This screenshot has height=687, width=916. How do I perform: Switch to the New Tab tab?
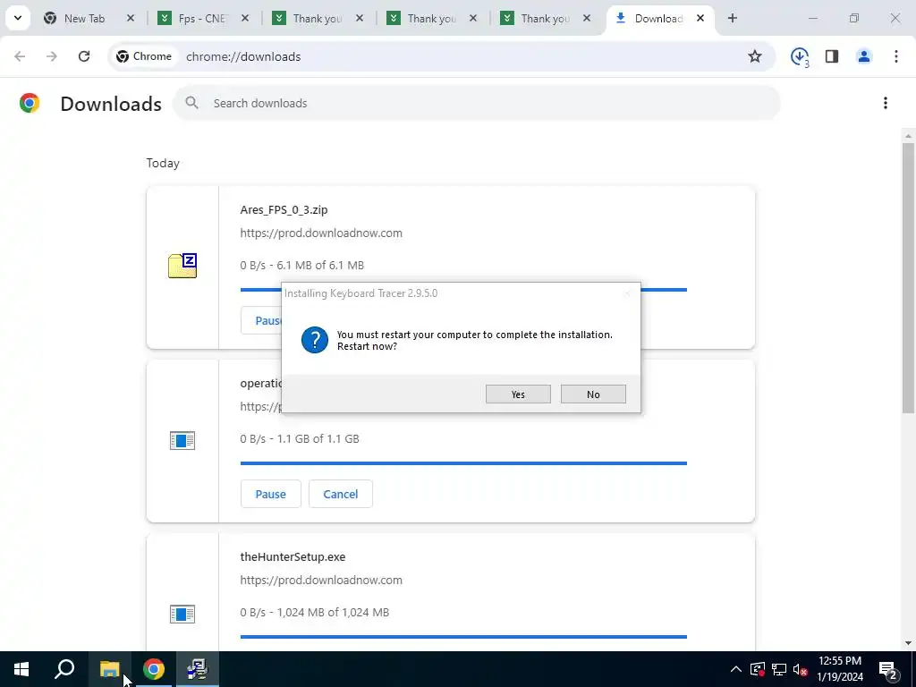(x=85, y=19)
